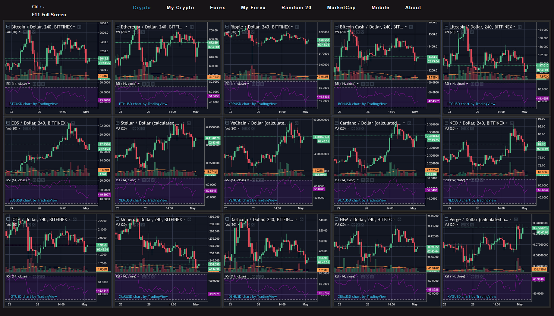
Task: Hide the Ethereum price series with its eye icon
Action: point(192,27)
